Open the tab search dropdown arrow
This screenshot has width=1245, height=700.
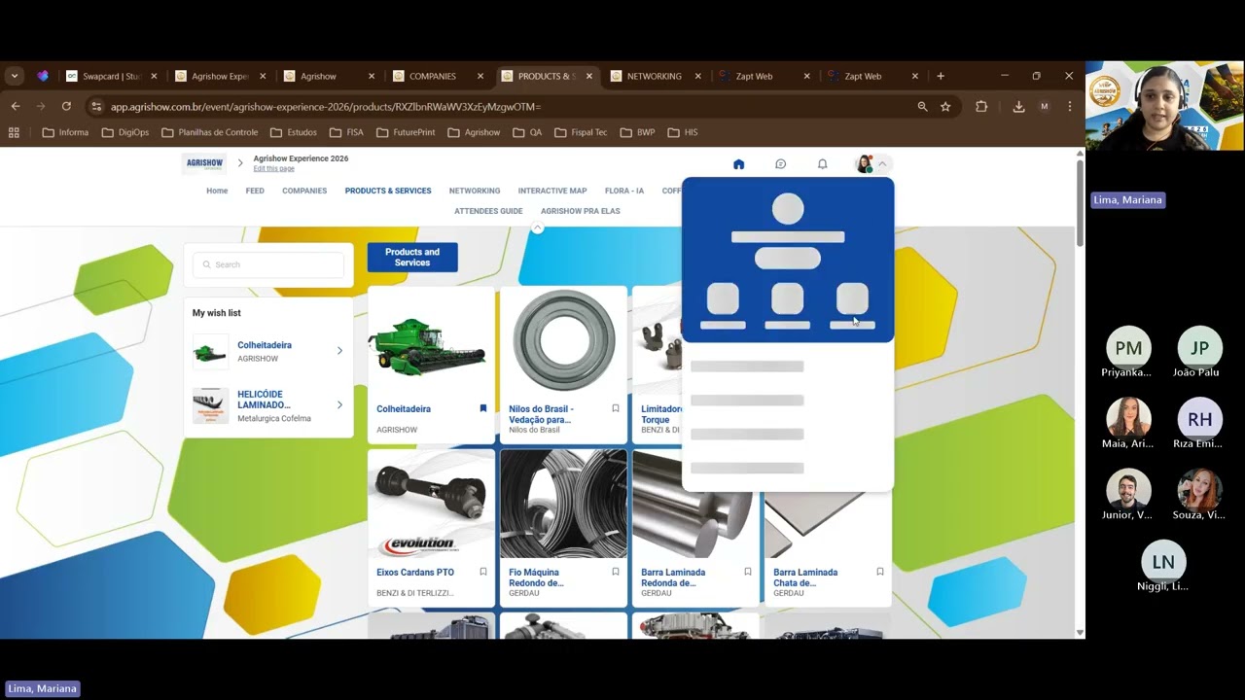(x=14, y=76)
